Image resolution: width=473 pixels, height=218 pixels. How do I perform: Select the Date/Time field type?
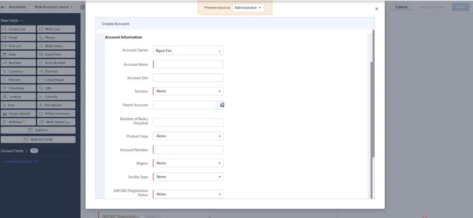[x=56, y=55]
